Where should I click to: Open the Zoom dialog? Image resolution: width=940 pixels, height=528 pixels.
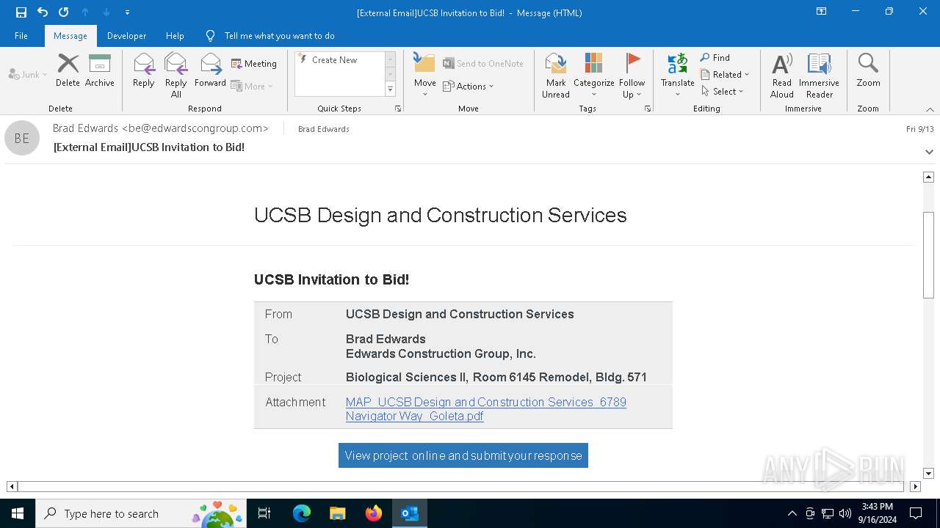868,70
